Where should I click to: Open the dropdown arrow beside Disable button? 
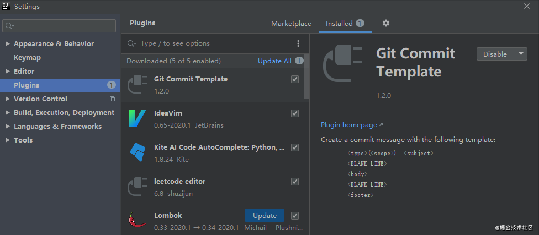point(521,54)
